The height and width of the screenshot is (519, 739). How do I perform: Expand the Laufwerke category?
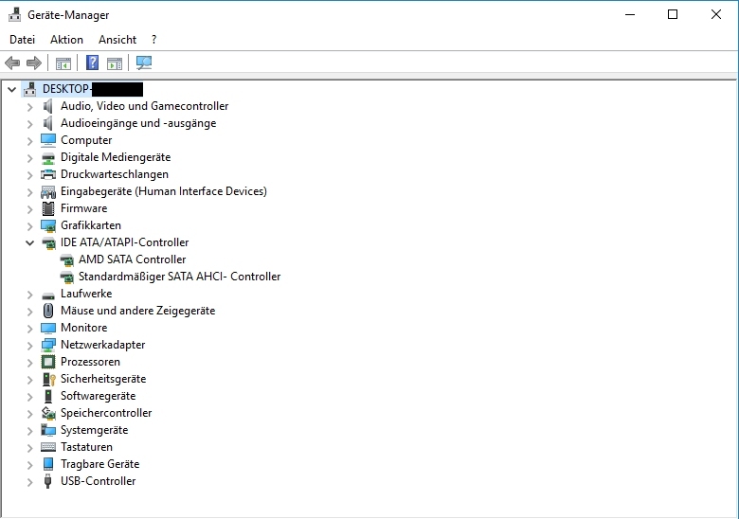click(29, 295)
